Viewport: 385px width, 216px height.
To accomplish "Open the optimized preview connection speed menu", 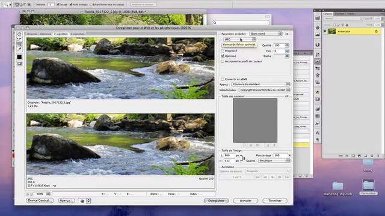I will [54, 185].
